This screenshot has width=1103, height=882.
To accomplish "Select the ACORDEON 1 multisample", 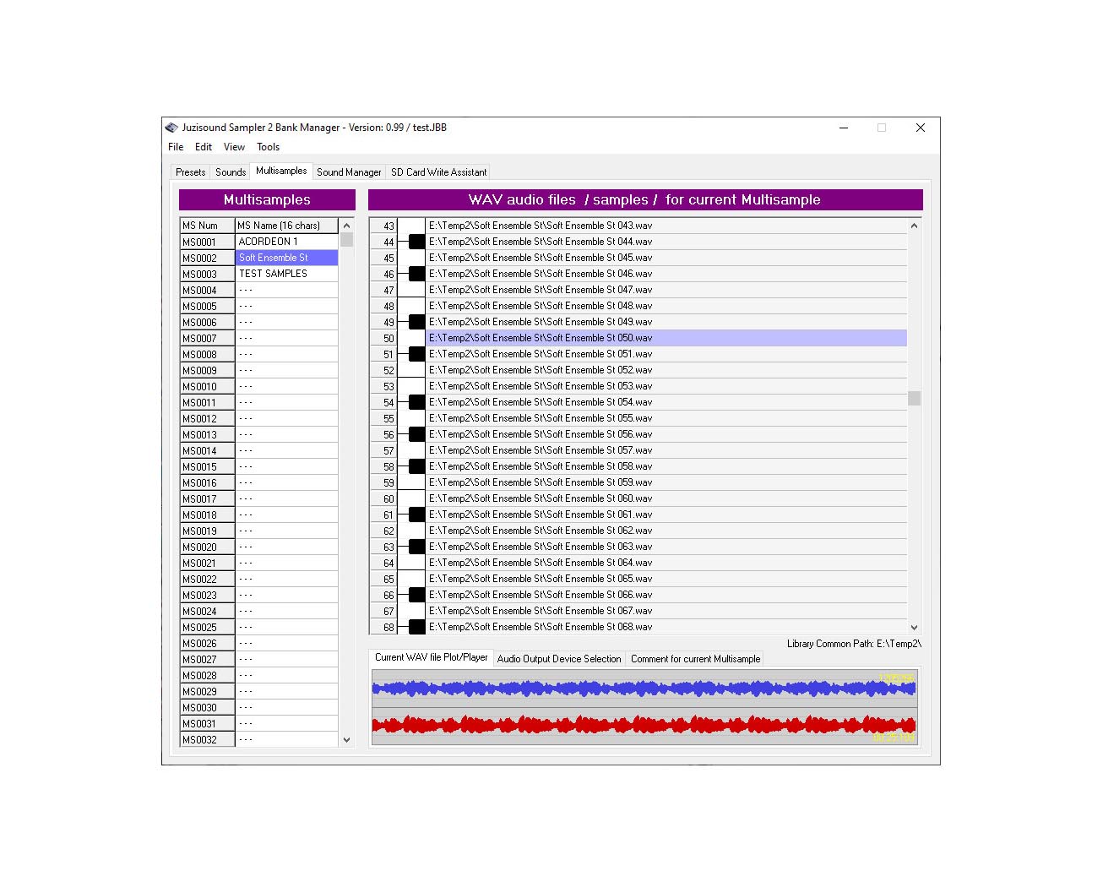I will [285, 242].
